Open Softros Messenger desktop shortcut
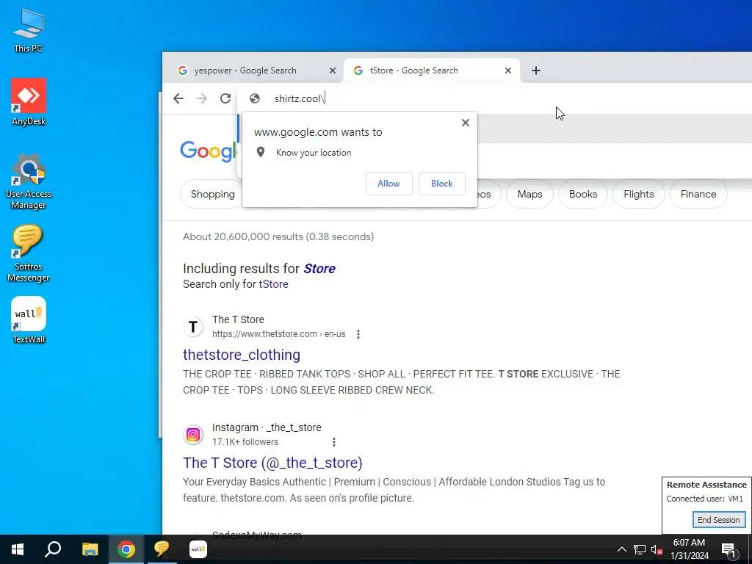This screenshot has height=564, width=752. (29, 253)
